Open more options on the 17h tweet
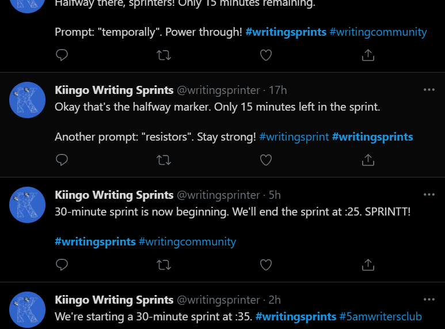The width and height of the screenshot is (445, 329). point(429,90)
